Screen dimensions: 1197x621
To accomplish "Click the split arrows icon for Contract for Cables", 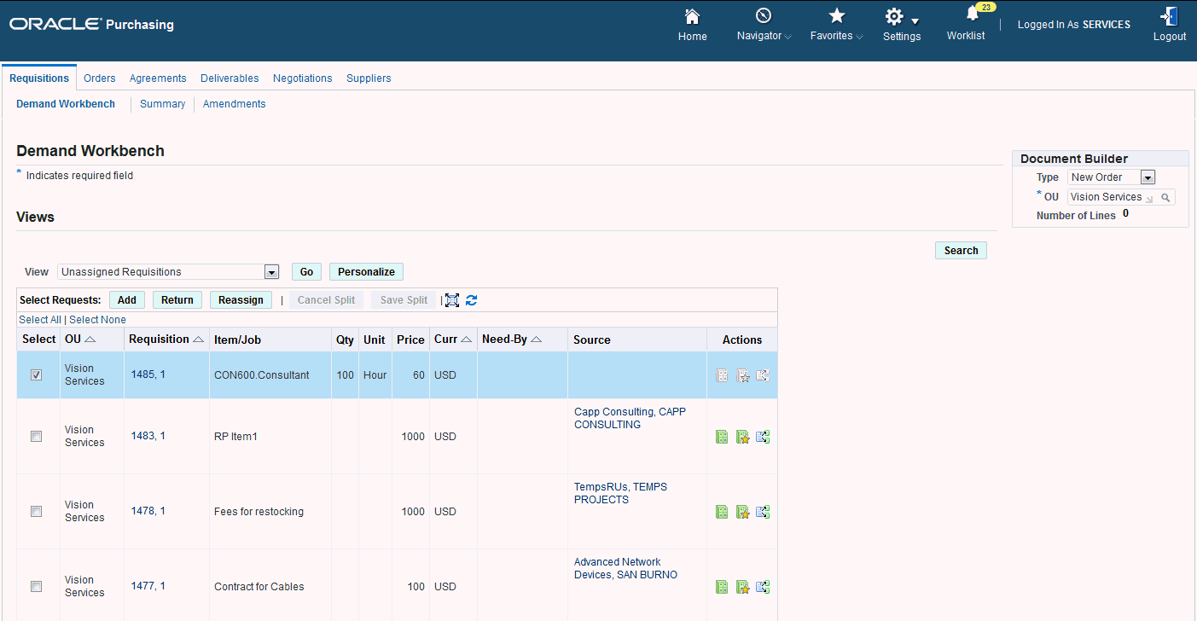I will [763, 587].
